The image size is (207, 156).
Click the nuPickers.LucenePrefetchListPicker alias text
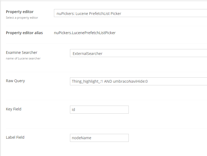coord(85,33)
